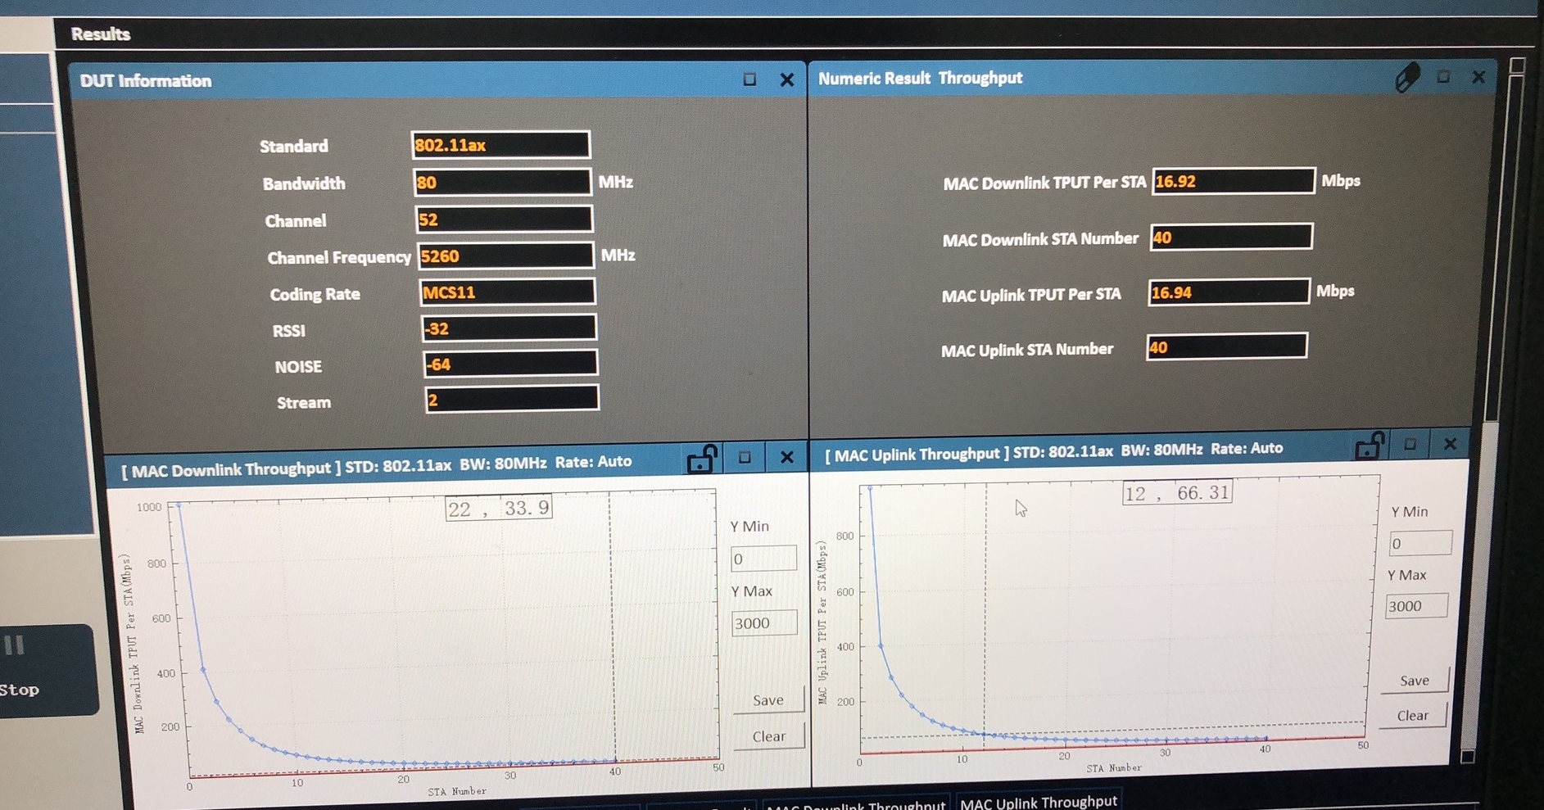1544x810 pixels.
Task: Select the Channel field showing 52
Action: click(505, 219)
